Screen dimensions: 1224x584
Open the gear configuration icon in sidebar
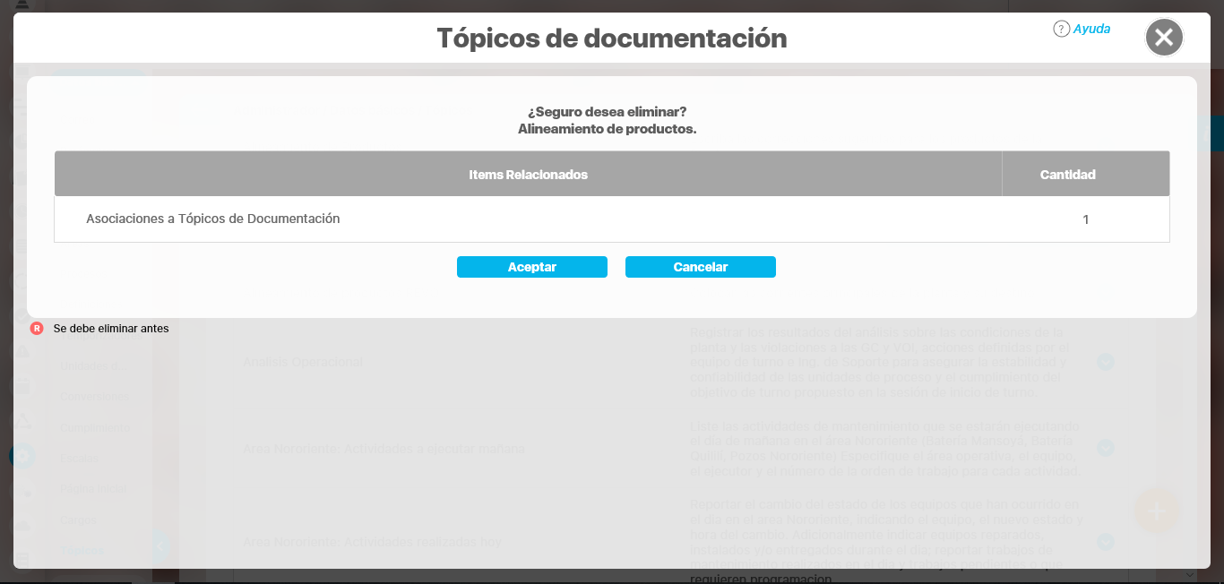pos(22,456)
